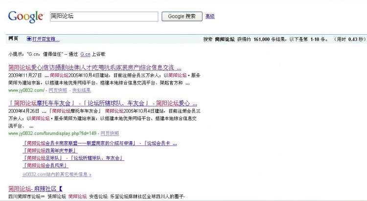Screen dimensions: 367x201
Task: Open sublink「简阳论坛会员风采」
Action: click(x=46, y=165)
